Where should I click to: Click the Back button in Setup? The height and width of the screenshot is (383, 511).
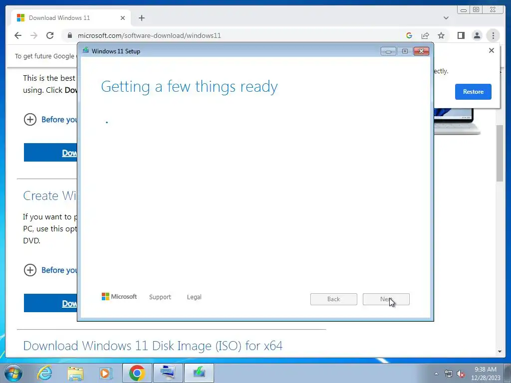(334, 299)
